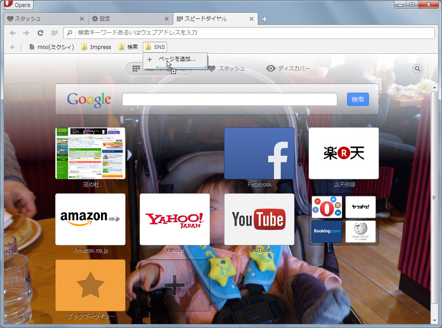442x328 pixels.
Task: Open the mixi(ミクシィ) bookmark
Action: (x=52, y=47)
